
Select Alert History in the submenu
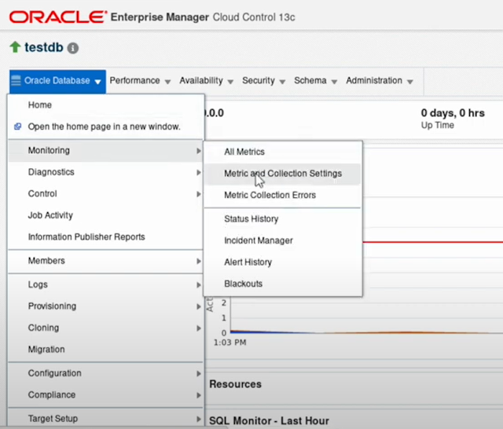[x=283, y=262]
